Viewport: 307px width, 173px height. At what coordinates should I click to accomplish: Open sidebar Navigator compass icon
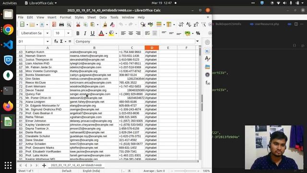207,74
